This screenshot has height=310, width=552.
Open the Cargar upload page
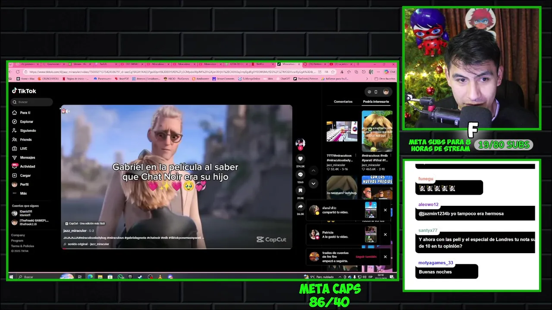point(22,176)
